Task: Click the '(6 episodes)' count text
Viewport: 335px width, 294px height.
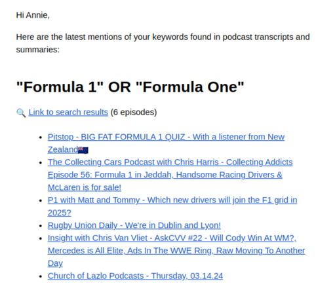Action: pos(134,112)
